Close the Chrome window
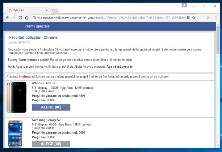 click(x=215, y=6)
